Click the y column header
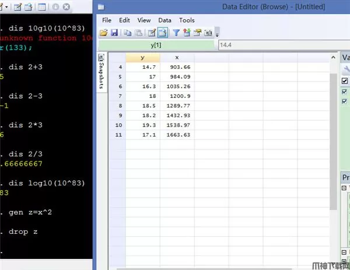 143,58
